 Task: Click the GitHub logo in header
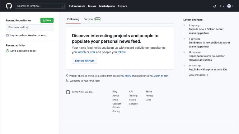[9, 6]
